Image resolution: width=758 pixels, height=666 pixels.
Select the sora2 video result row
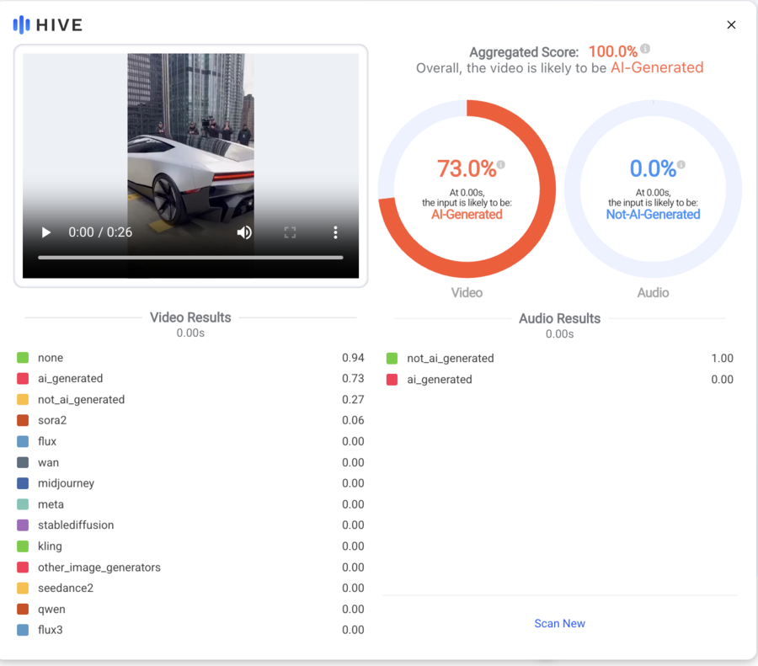point(190,420)
